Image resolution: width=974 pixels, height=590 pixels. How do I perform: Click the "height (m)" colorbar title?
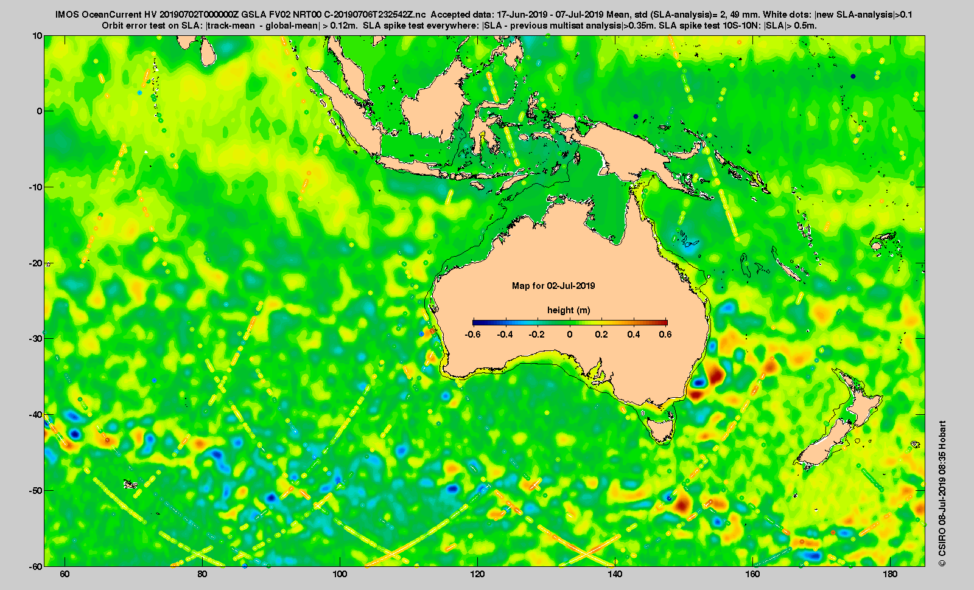point(569,310)
